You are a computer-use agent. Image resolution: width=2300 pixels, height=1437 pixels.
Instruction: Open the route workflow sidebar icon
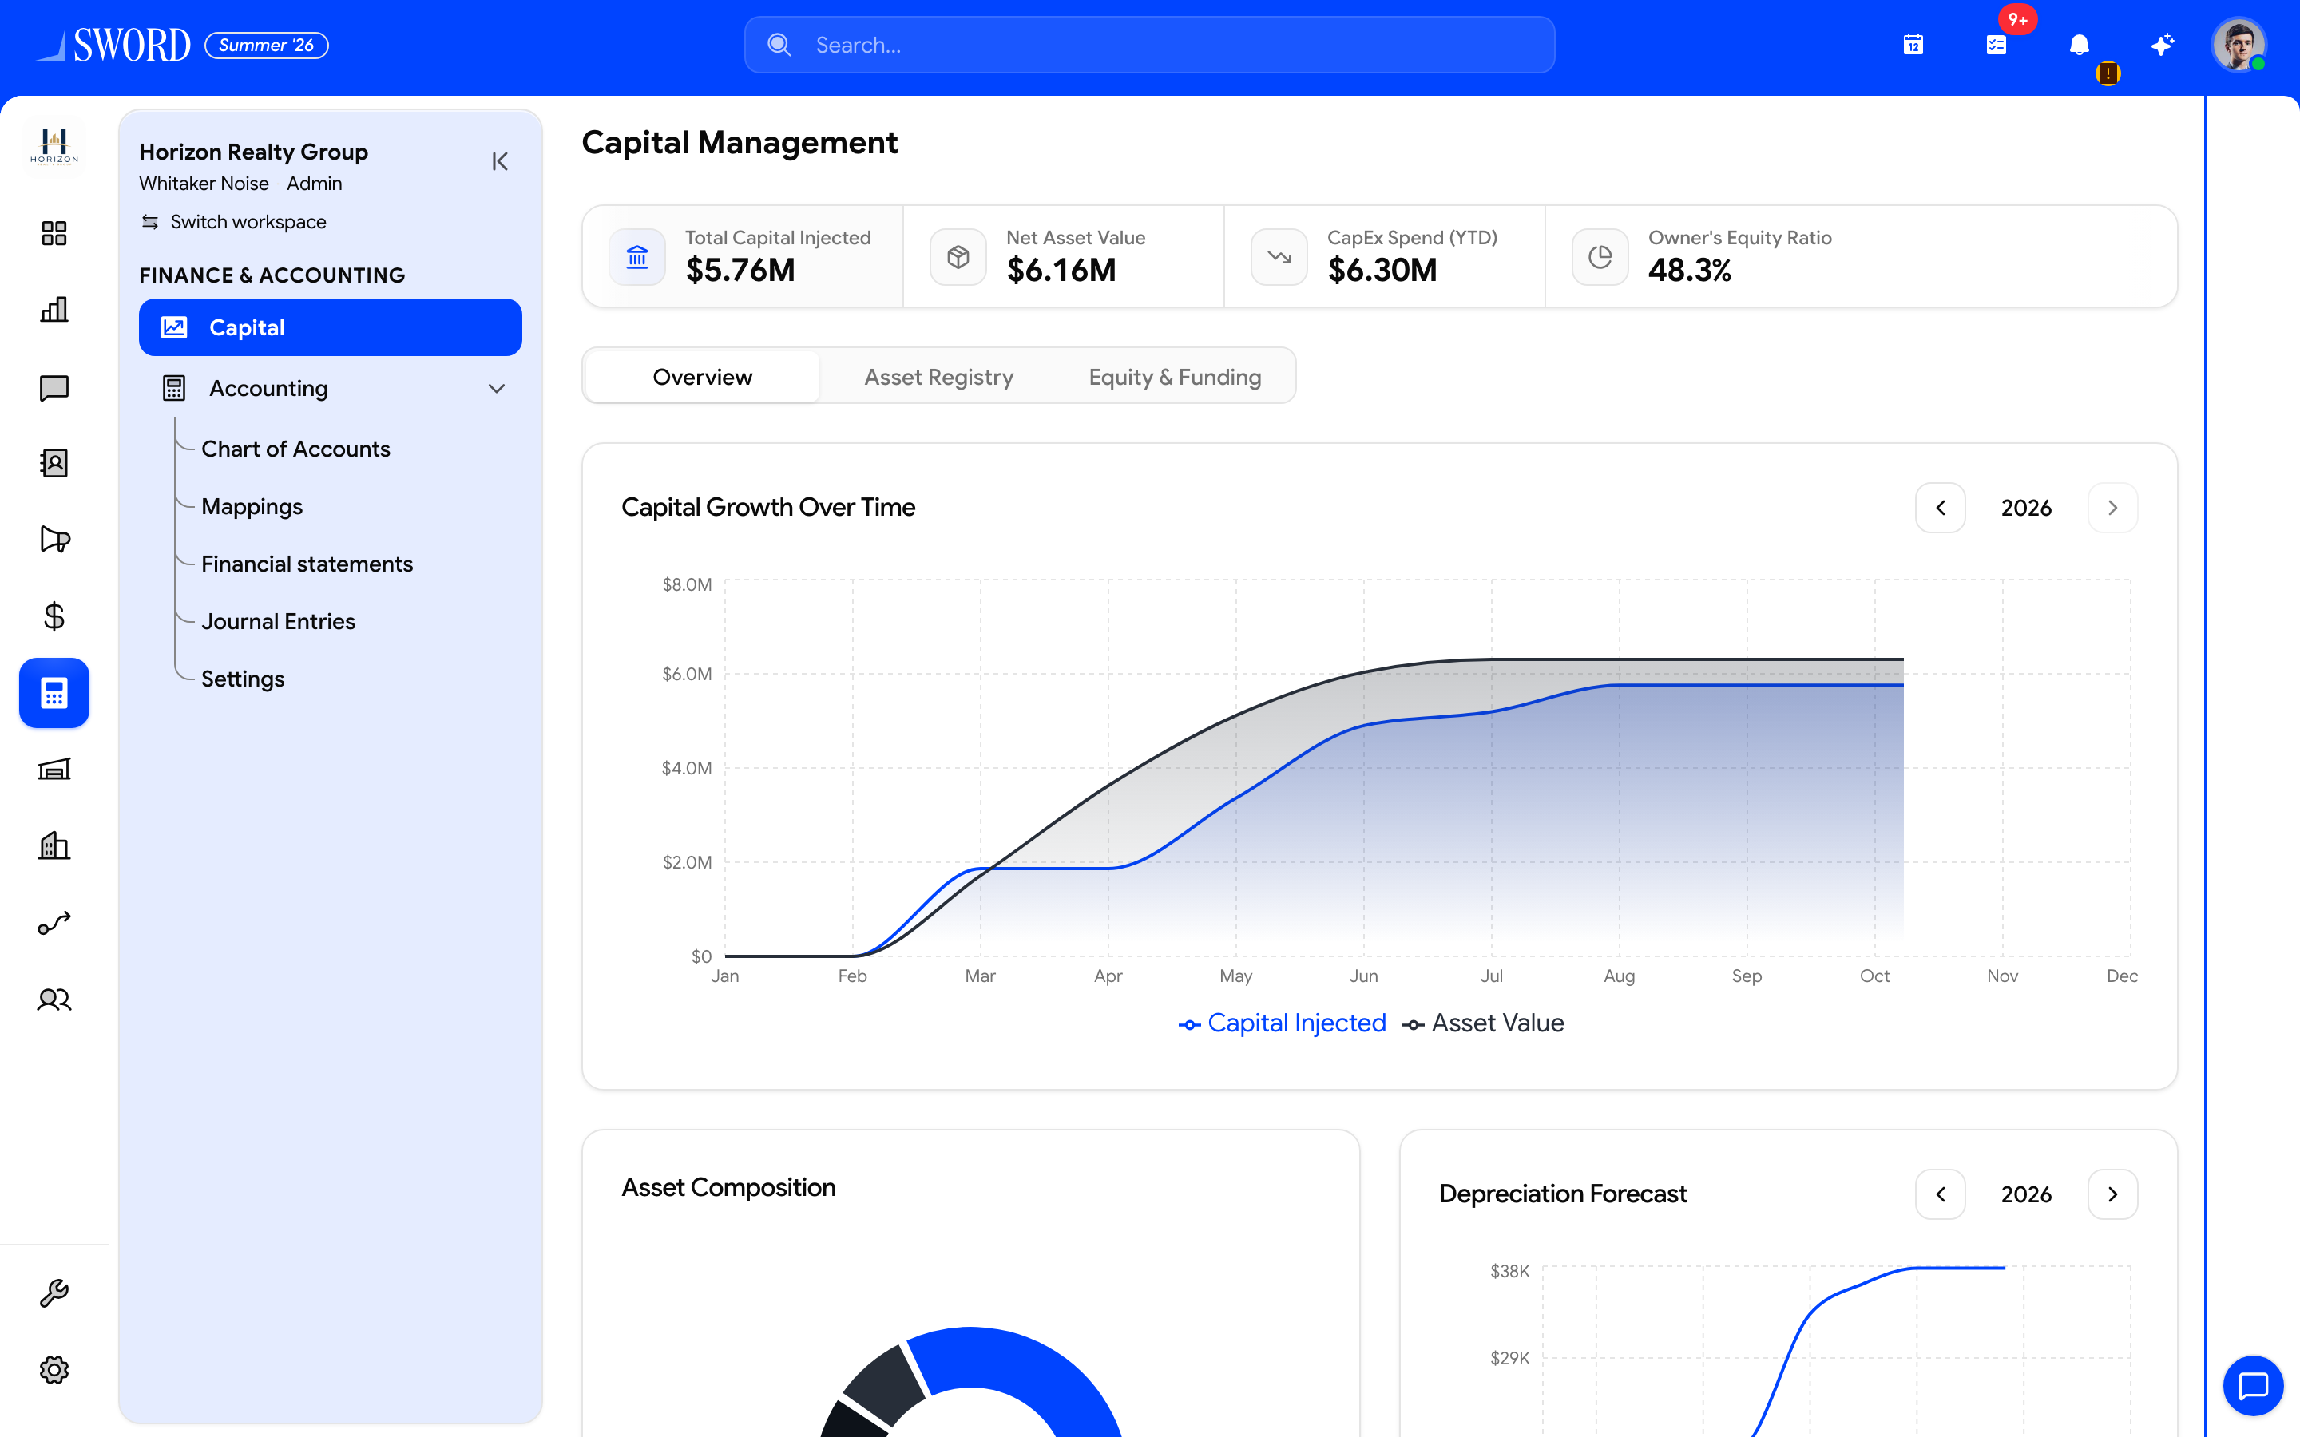(x=54, y=923)
